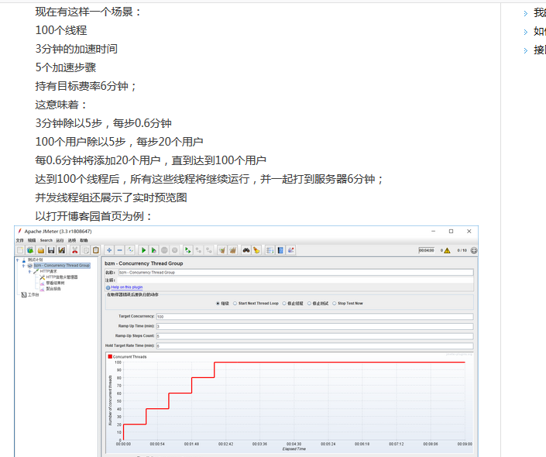This screenshot has width=546, height=457.
Task: Click the 名称 name input field
Action: point(296,273)
